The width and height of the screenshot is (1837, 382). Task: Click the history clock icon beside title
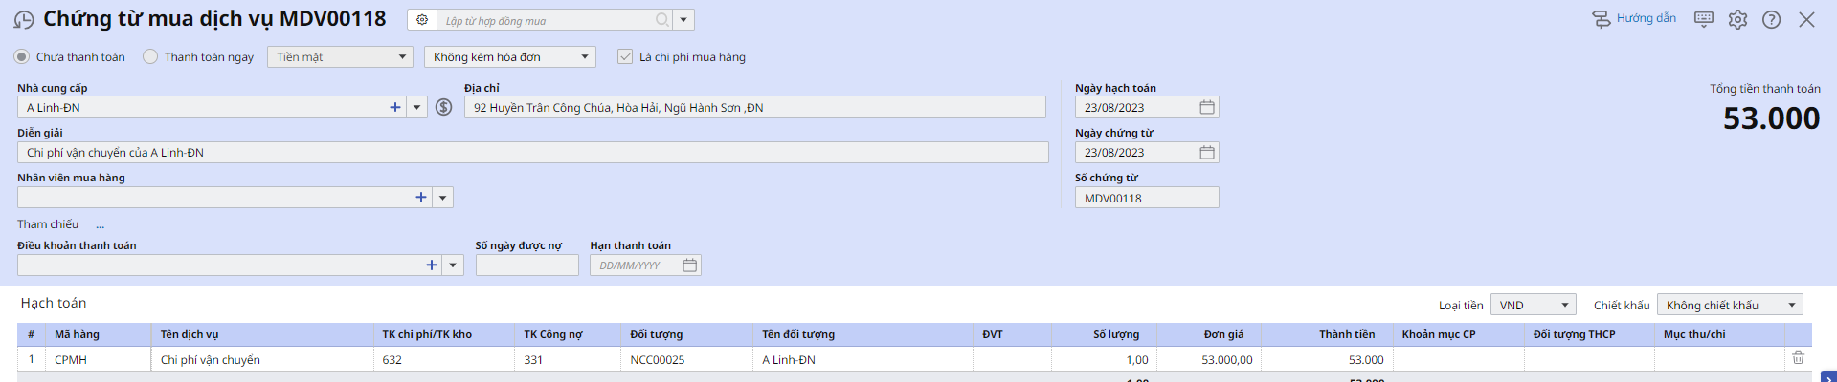[x=24, y=20]
